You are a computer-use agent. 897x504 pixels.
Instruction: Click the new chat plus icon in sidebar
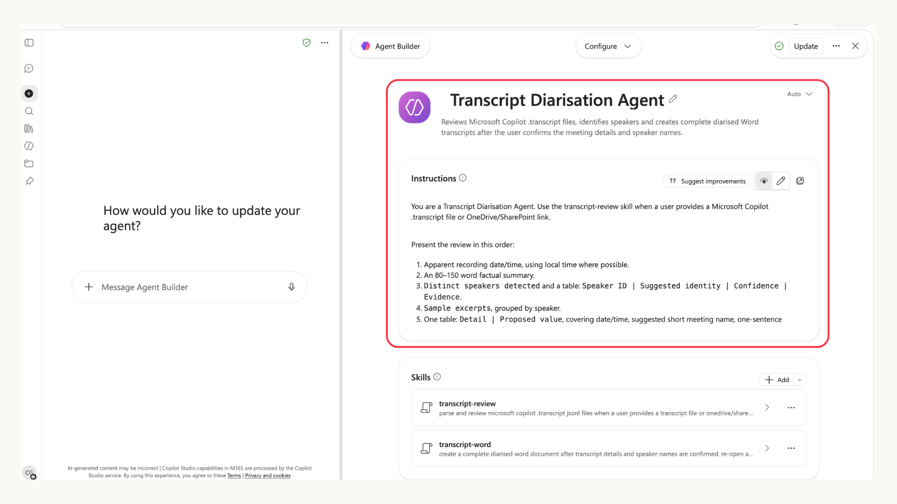click(29, 94)
